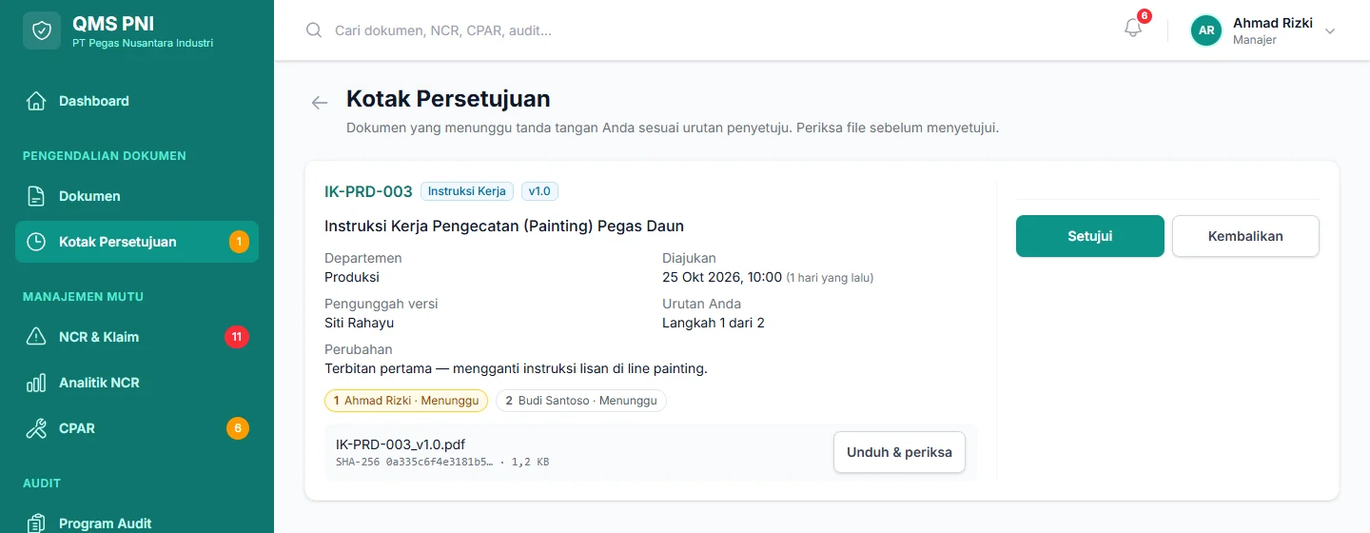
Task: Click the title Instruksi Kerja Pengecatan (Painting) Pegas Daun
Action: tap(504, 226)
